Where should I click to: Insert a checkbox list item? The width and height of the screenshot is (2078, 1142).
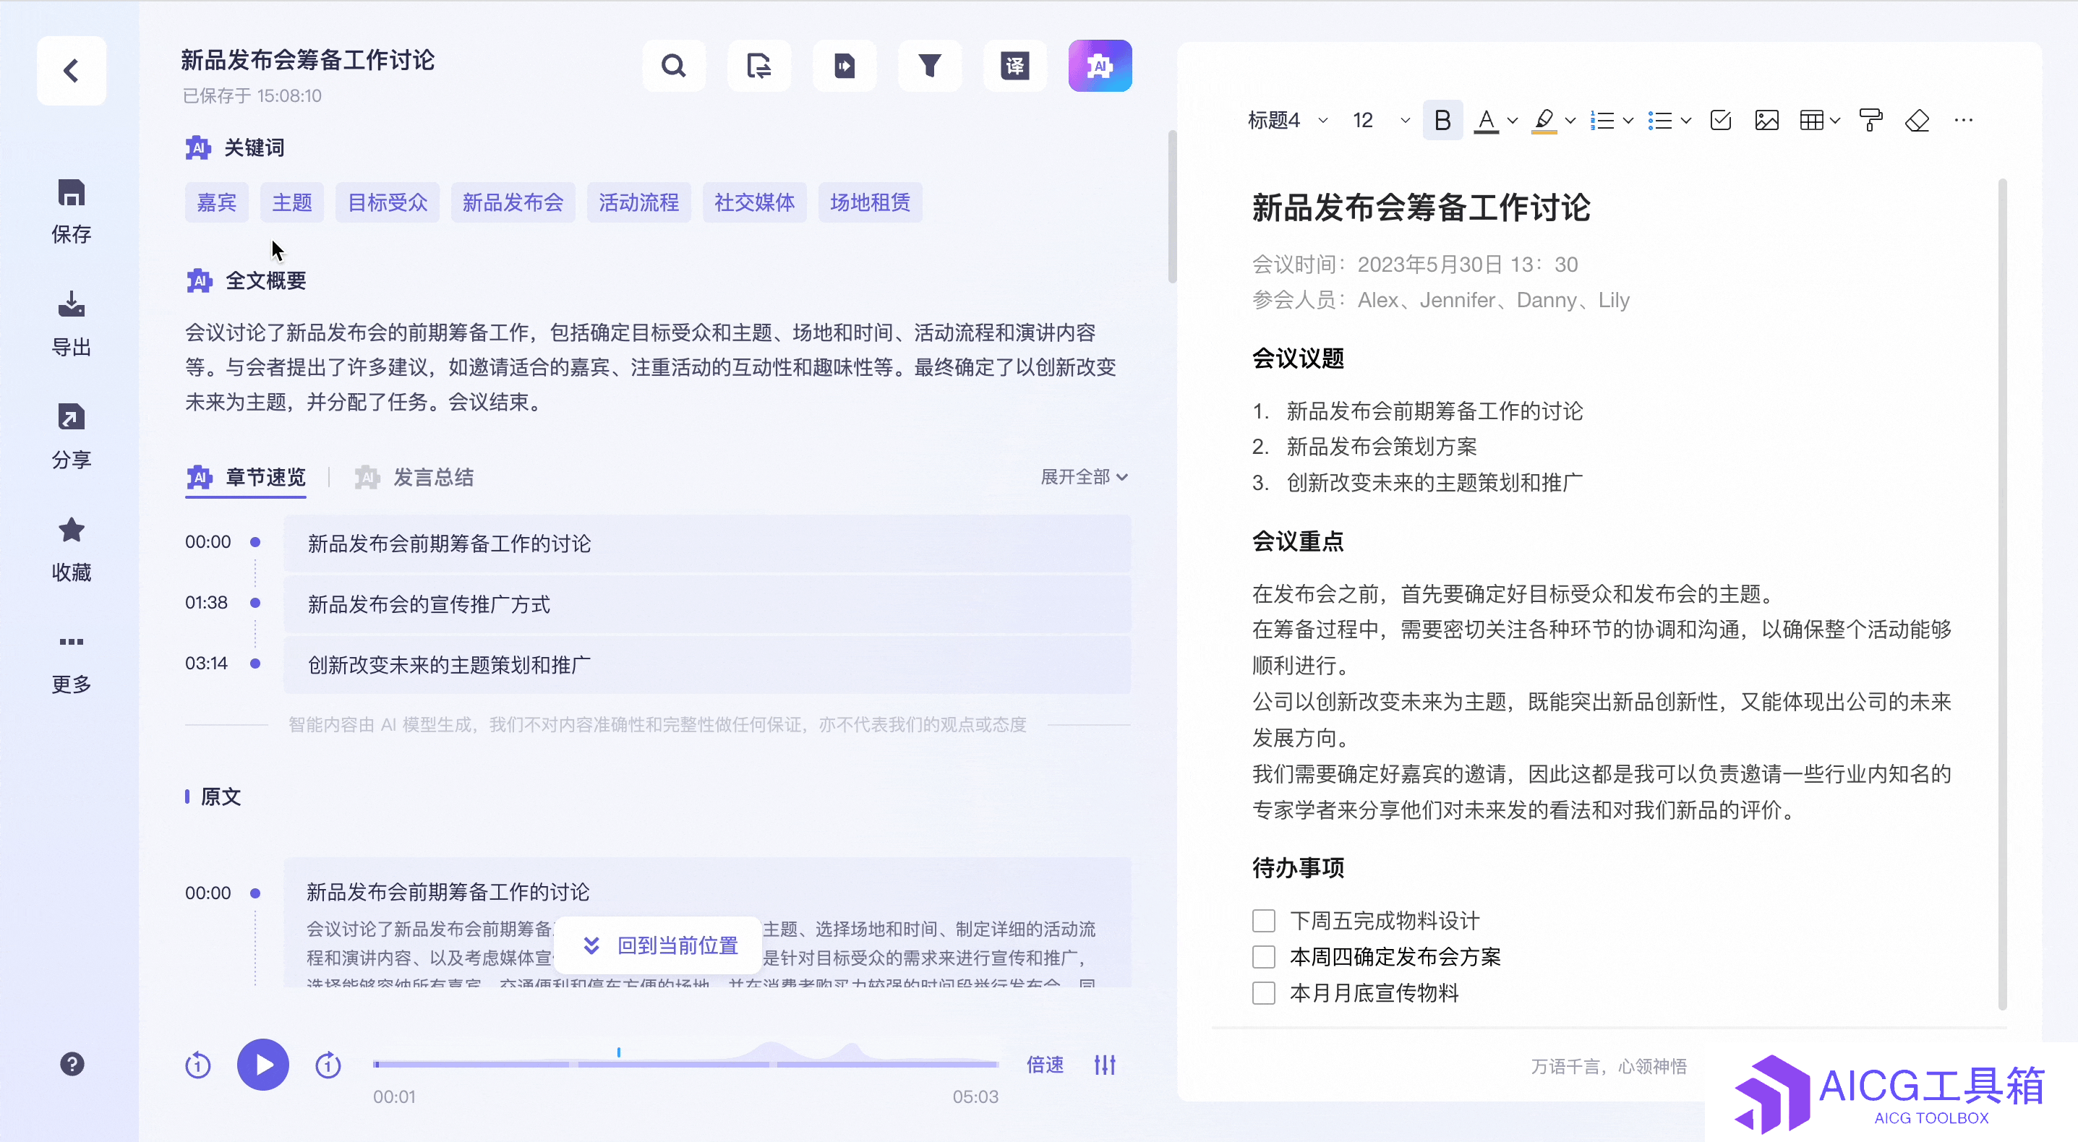(x=1721, y=121)
